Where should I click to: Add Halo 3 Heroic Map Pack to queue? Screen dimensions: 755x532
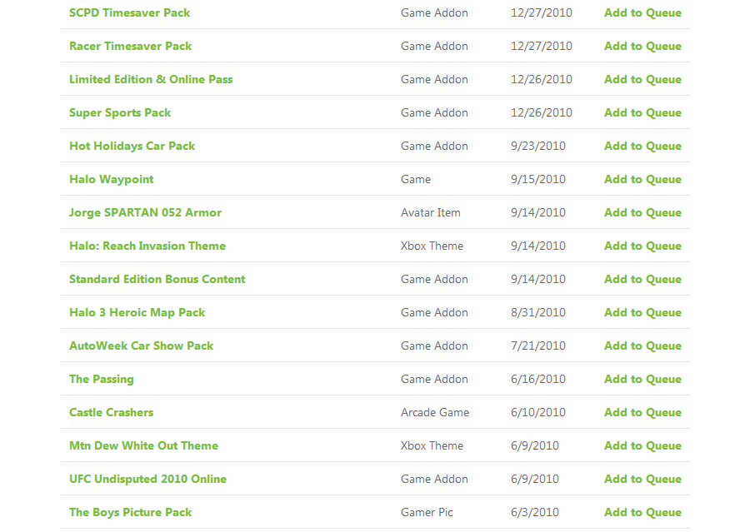[x=642, y=313]
